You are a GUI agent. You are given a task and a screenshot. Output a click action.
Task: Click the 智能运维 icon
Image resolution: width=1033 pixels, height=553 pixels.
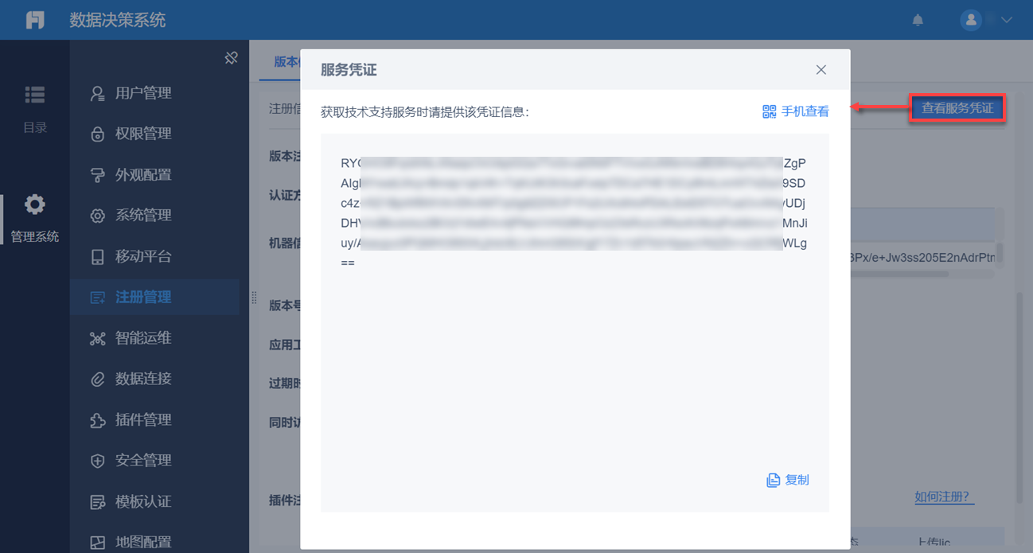point(97,338)
